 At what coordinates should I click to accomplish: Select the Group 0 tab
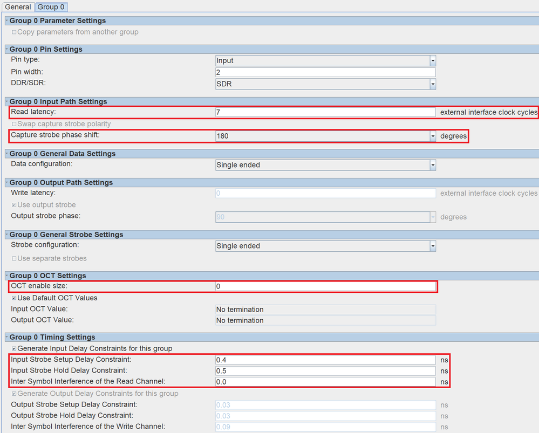click(51, 7)
